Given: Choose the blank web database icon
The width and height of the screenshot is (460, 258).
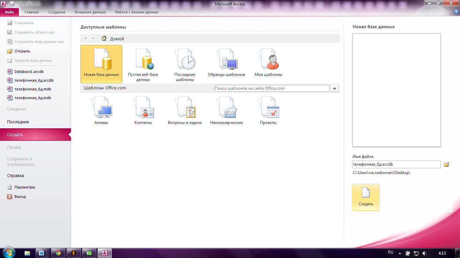Looking at the screenshot, I should (144, 59).
